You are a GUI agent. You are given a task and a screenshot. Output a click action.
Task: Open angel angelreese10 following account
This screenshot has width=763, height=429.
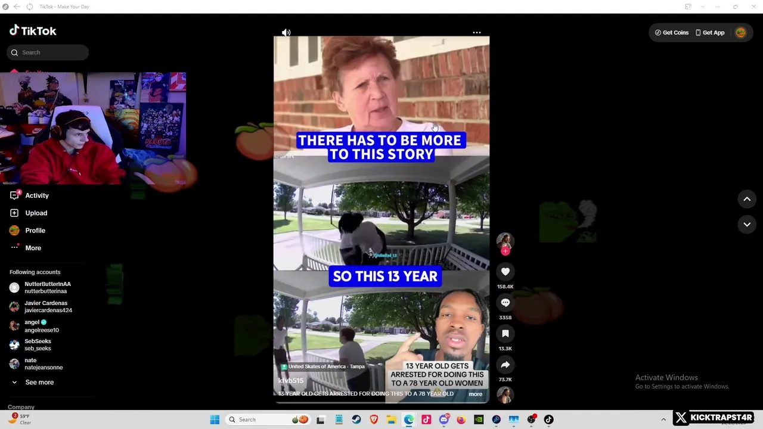(35, 326)
